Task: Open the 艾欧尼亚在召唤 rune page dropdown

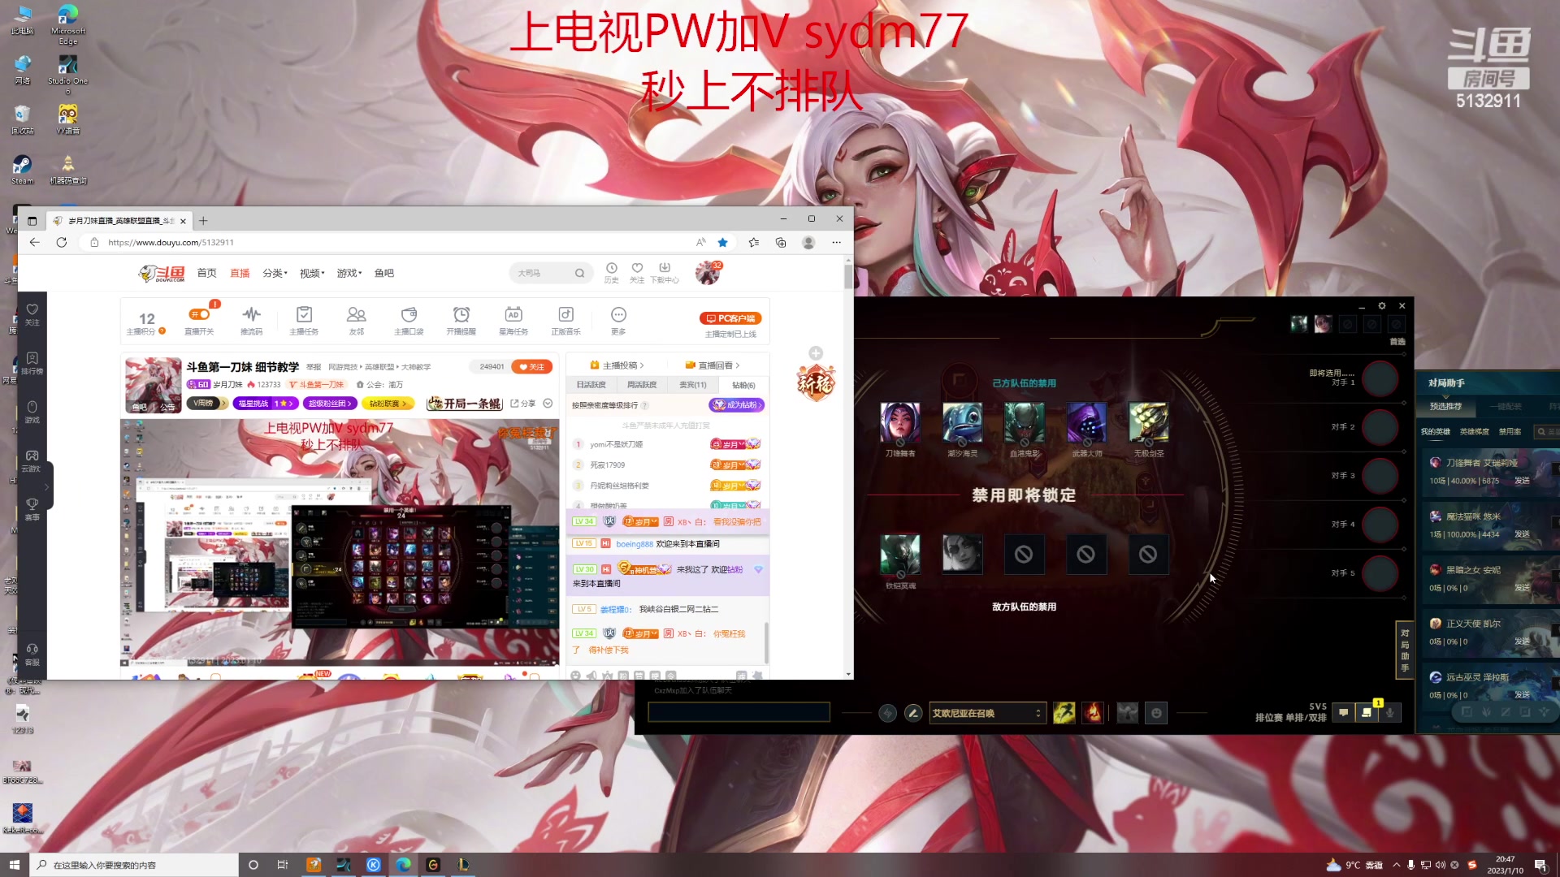Action: pos(986,713)
